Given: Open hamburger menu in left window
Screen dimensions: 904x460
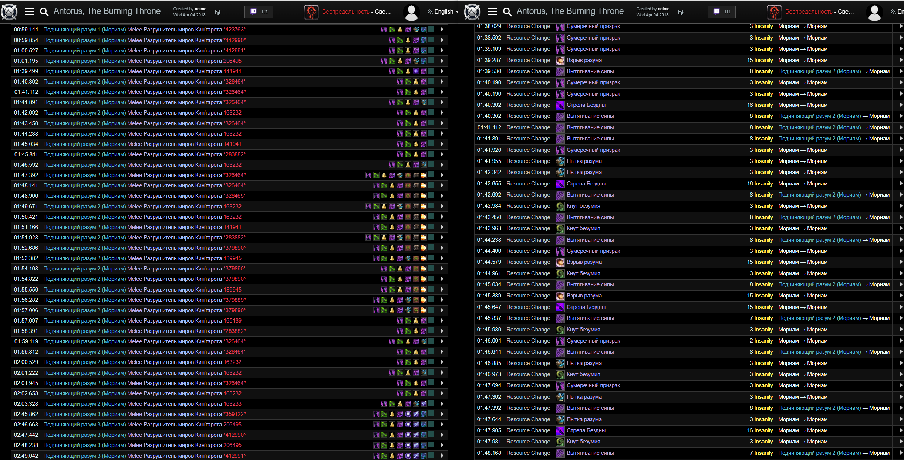Looking at the screenshot, I should point(29,12).
